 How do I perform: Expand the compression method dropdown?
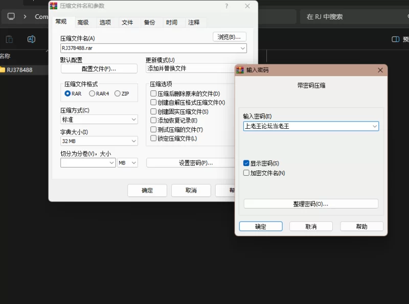133,120
